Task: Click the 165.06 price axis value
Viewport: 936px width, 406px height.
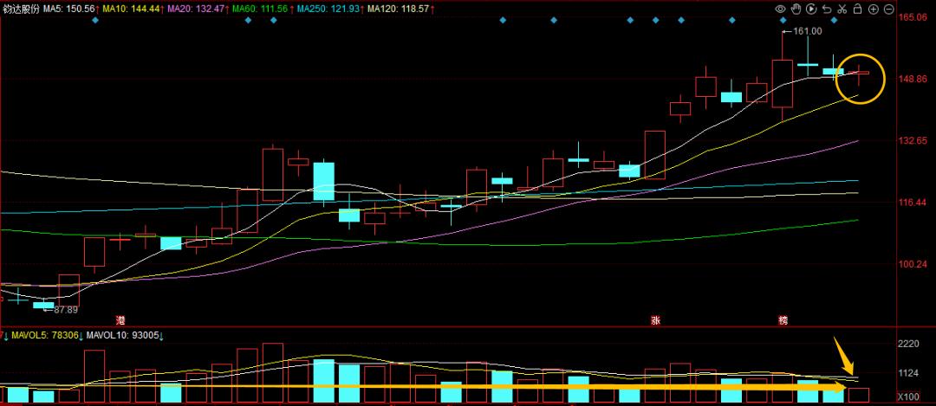Action: tap(913, 17)
